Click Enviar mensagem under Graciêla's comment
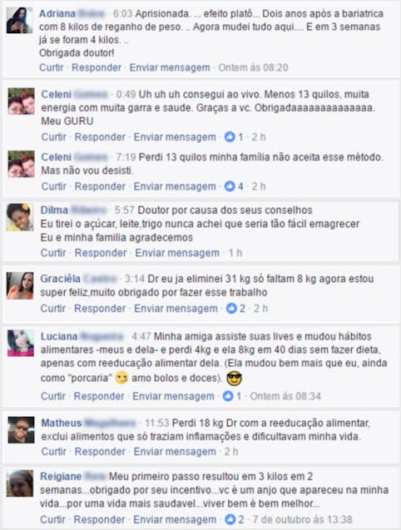 click(176, 308)
